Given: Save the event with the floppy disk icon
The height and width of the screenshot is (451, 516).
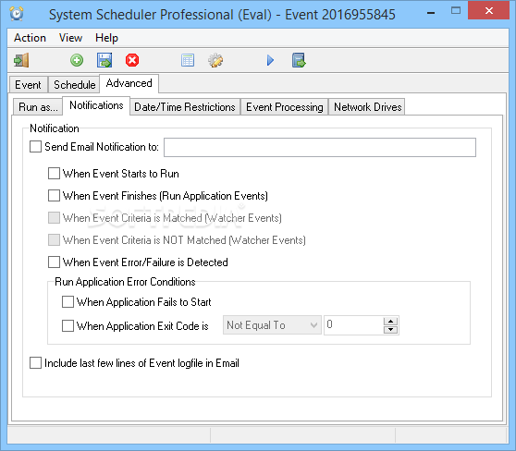Looking at the screenshot, I should [x=104, y=60].
